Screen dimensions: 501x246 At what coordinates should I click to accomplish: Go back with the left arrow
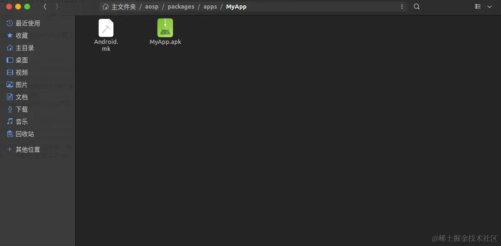(x=45, y=7)
